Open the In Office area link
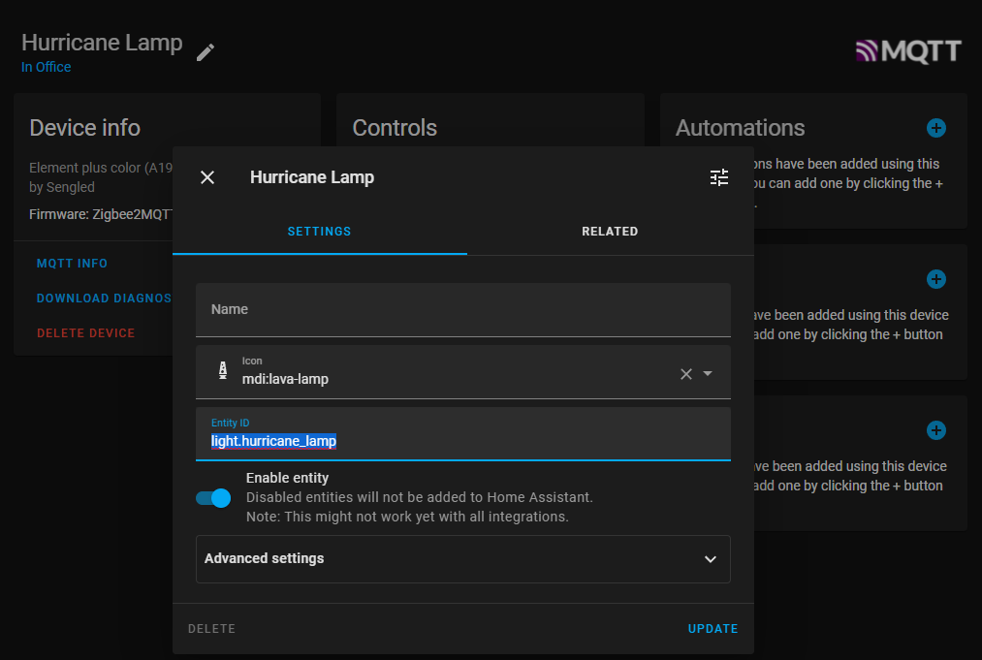The width and height of the screenshot is (982, 660). 46,67
